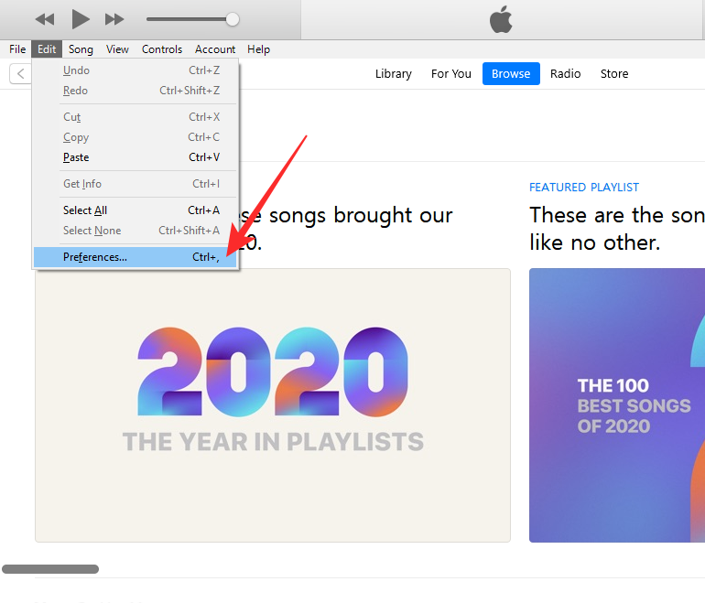The image size is (705, 603).
Task: Open the 2020 Year in Playlists banner
Action: (x=273, y=404)
